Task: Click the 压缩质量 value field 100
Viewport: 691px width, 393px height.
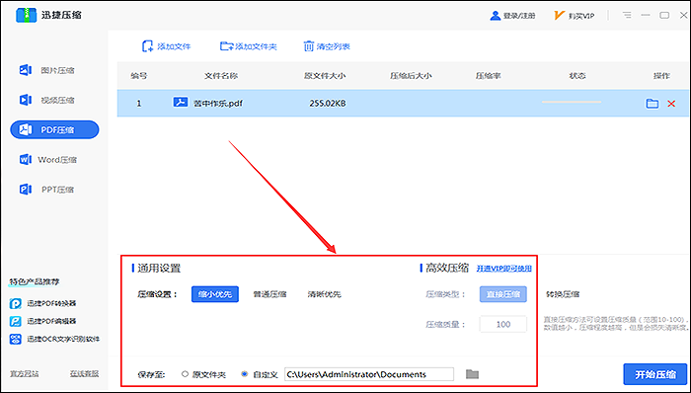Action: click(x=503, y=324)
